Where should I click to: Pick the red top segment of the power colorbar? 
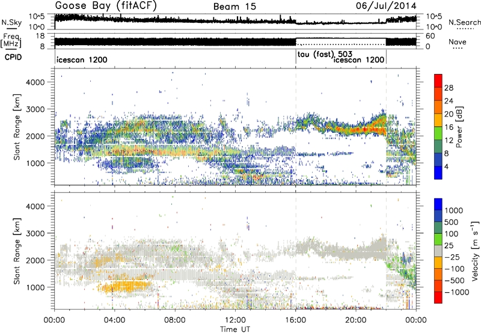click(x=438, y=81)
